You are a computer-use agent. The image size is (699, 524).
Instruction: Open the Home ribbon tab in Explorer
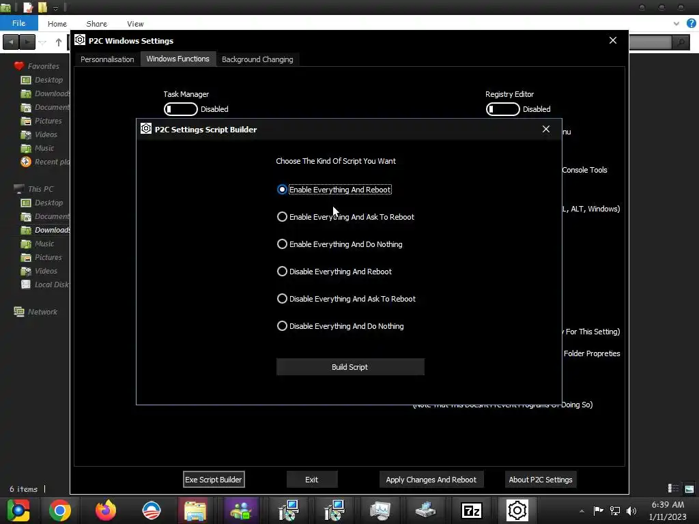(57, 24)
